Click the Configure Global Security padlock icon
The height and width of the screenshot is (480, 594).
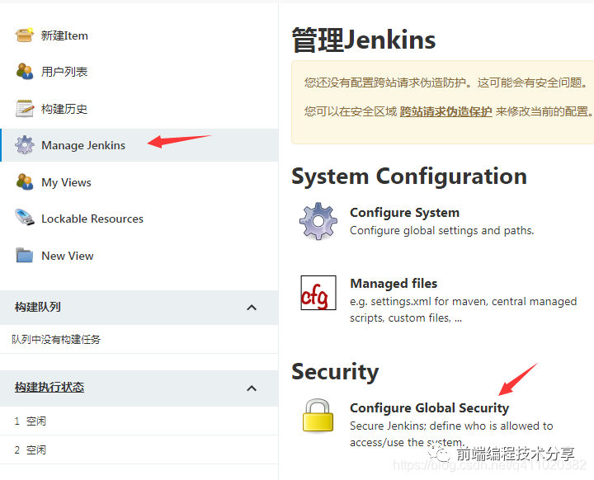point(318,415)
